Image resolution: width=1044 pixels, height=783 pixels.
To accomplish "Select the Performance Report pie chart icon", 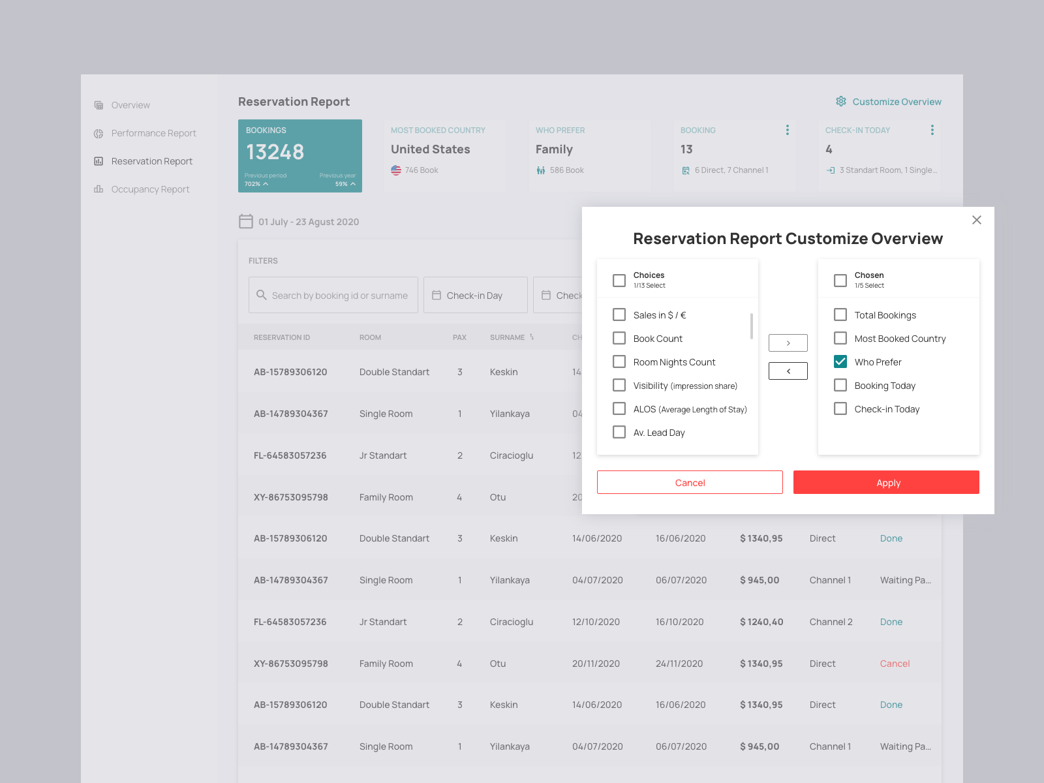I will [98, 133].
